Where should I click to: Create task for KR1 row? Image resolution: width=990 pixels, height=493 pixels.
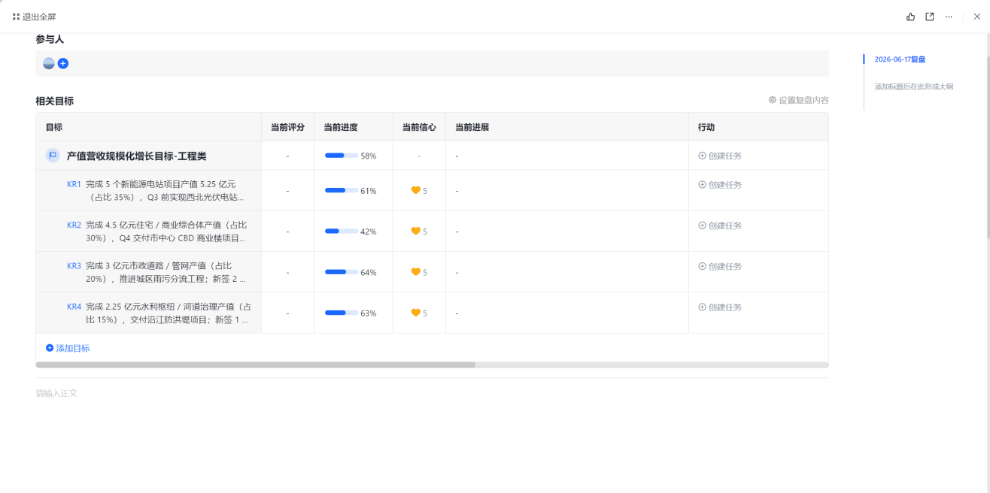(720, 184)
